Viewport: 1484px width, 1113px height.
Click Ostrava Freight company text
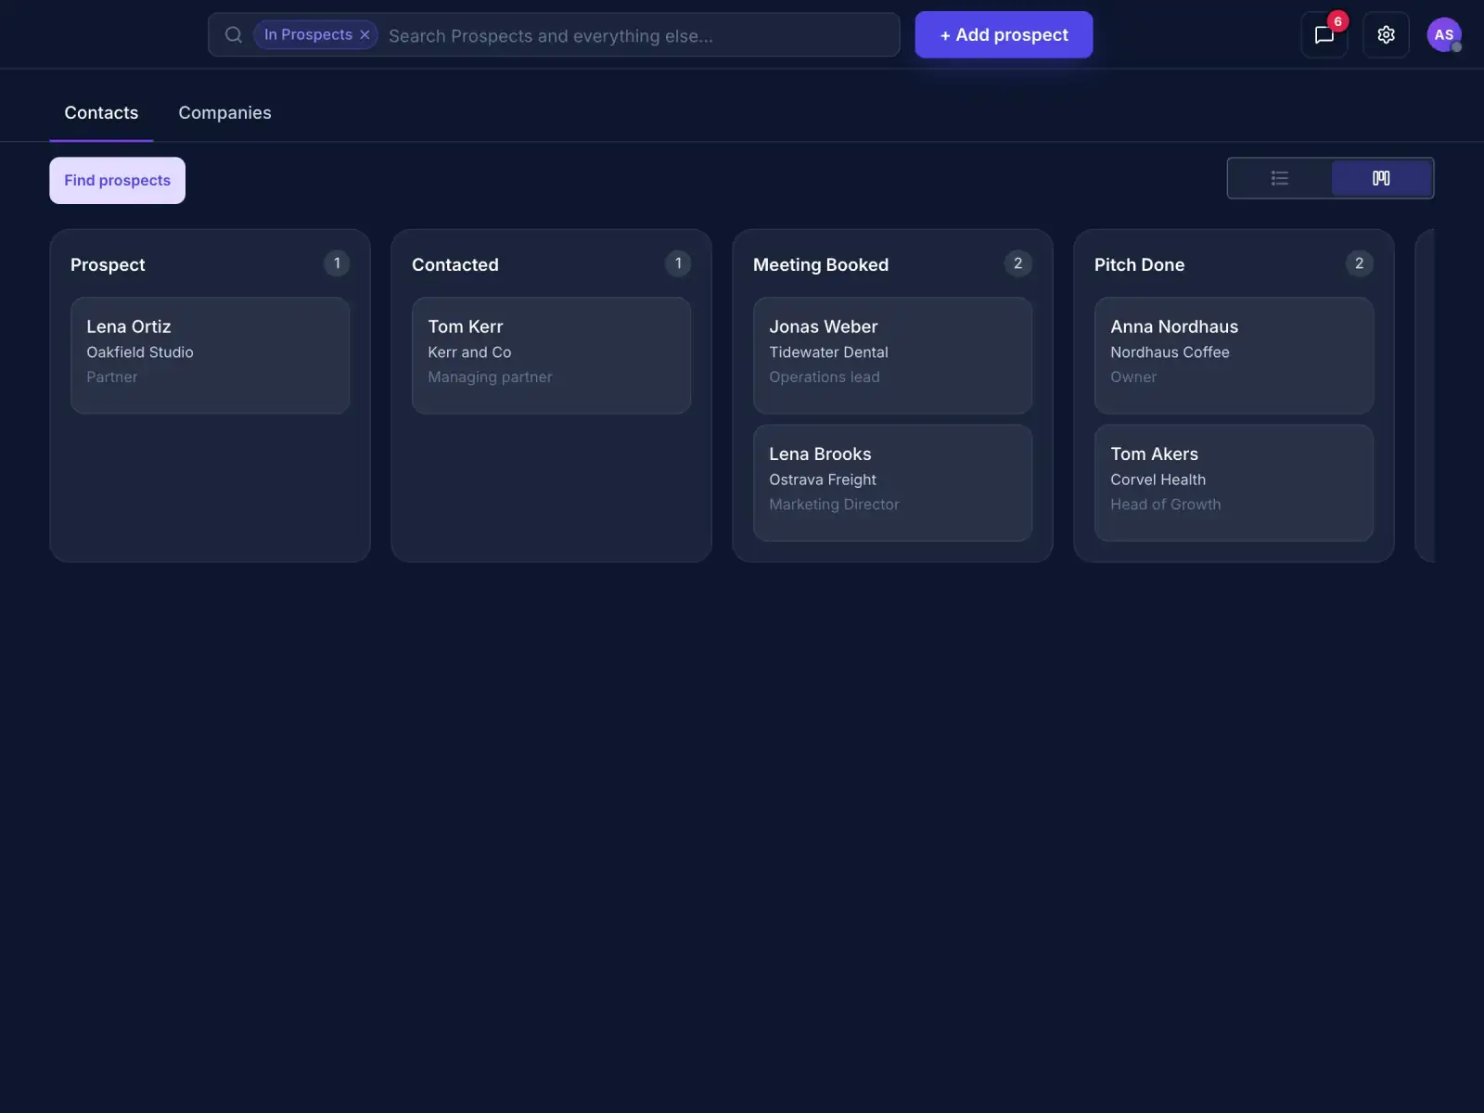tap(823, 480)
